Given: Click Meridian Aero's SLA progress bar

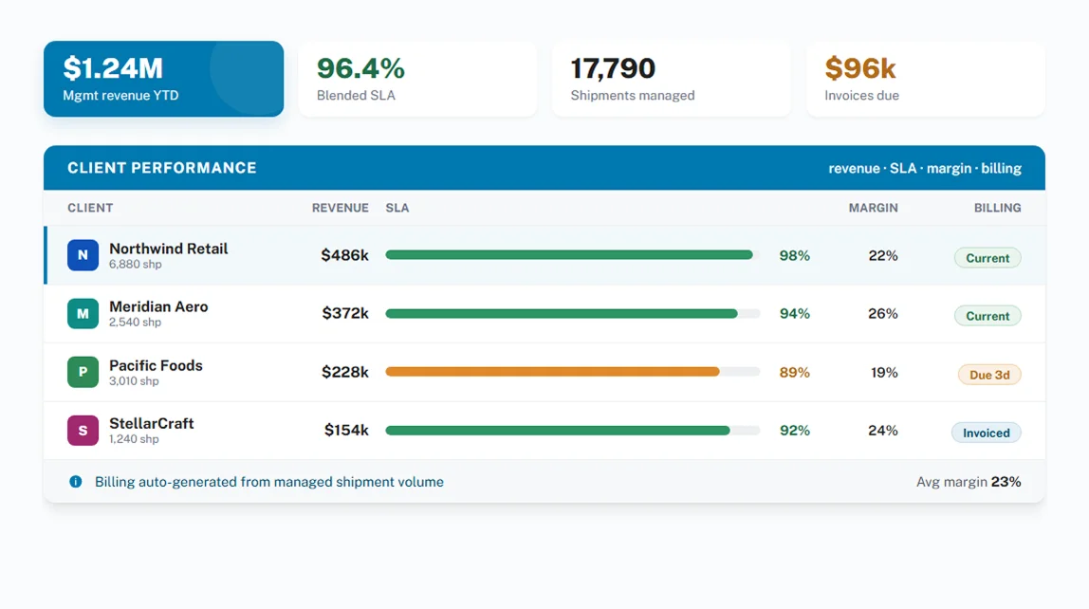Looking at the screenshot, I should click(572, 313).
